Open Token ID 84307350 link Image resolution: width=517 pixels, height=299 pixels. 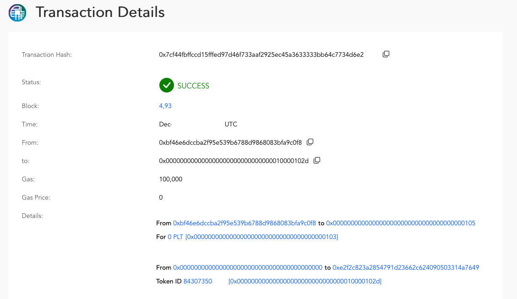198,281
